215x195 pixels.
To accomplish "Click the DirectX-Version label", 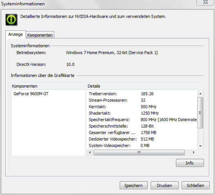I will (x=31, y=65).
